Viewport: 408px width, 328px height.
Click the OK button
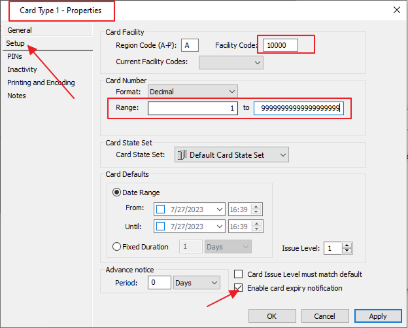(271, 316)
